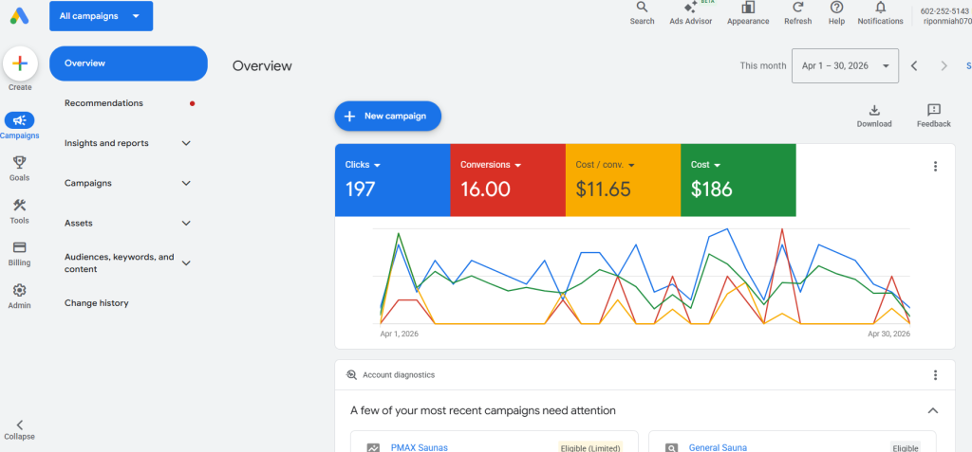Change the Clicks metric dropdown
972x452 pixels.
[363, 165]
